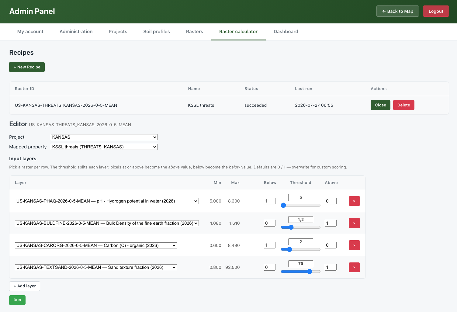Viewport: 457px width, 312px height.
Task: Click the Above value field in pH row
Action: coord(331,201)
